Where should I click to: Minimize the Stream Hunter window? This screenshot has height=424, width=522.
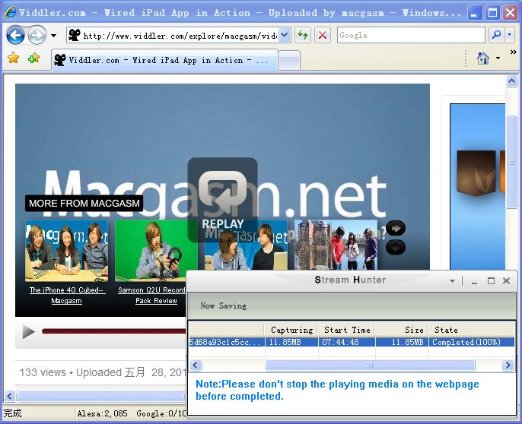(x=474, y=281)
